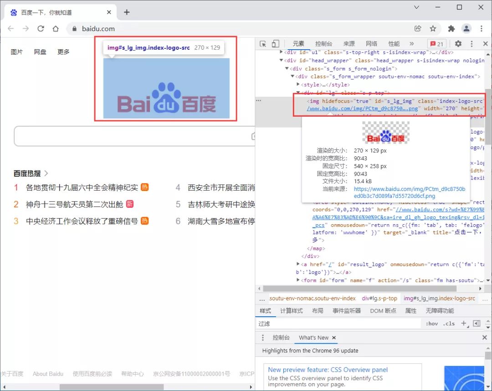Open DevTools settings gear
This screenshot has height=391, width=492.
(458, 44)
